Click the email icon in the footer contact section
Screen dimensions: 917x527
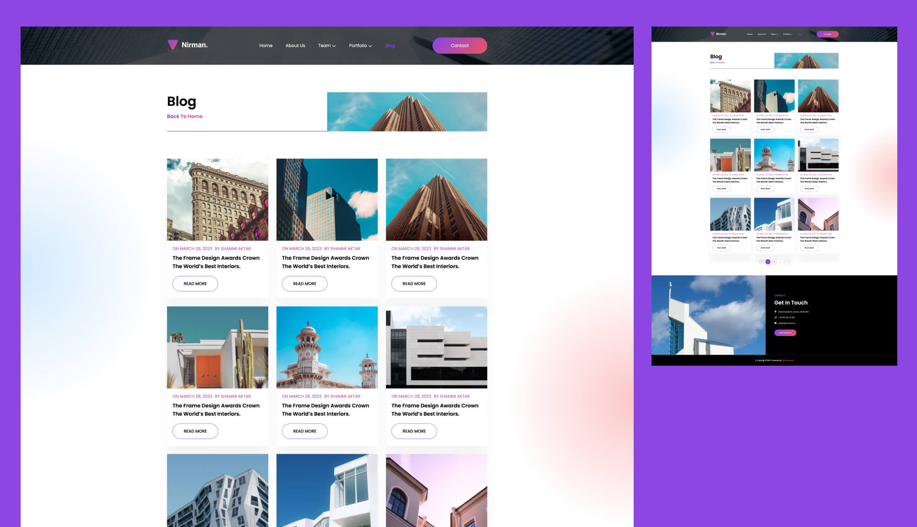pos(776,323)
